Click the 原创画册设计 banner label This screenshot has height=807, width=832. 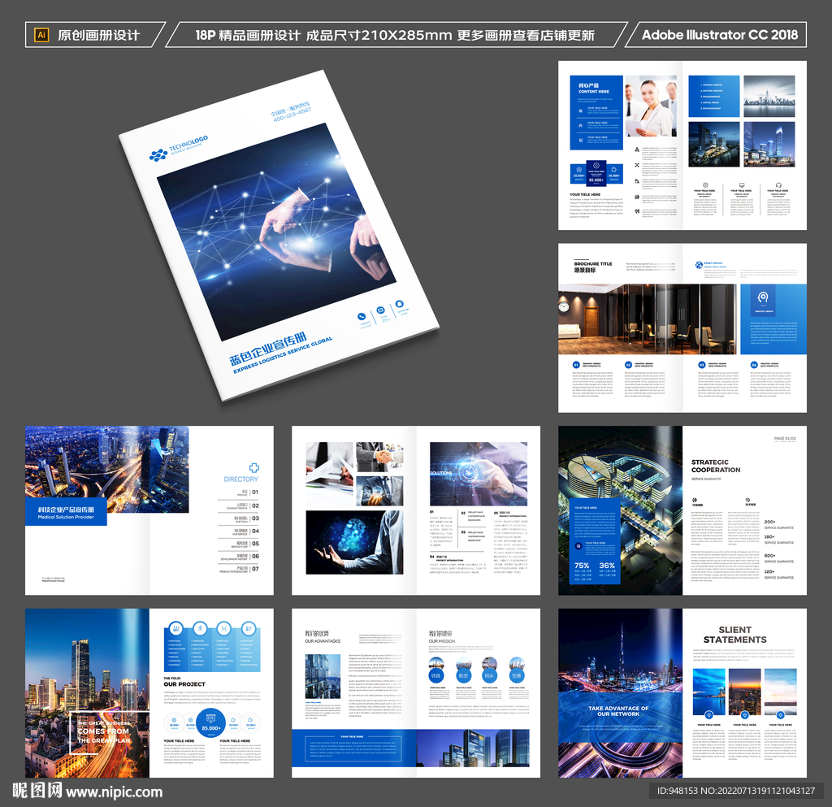point(98,35)
